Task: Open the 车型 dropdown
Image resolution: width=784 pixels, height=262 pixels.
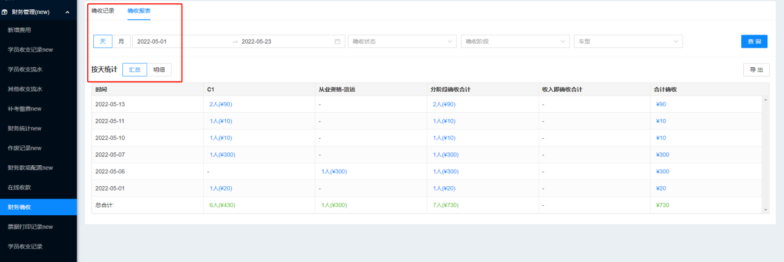Action: click(628, 41)
